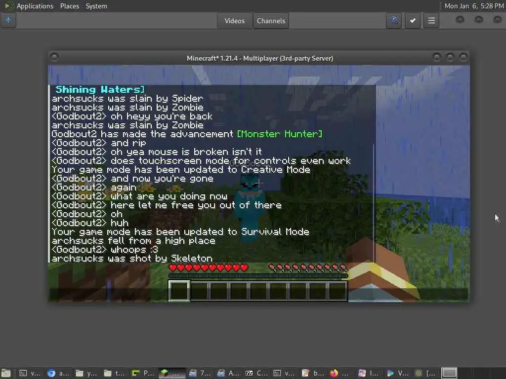Click the show desktop icon in taskbar

coord(6,373)
